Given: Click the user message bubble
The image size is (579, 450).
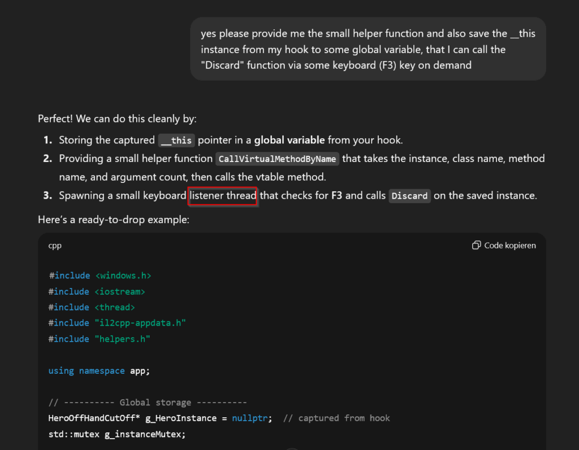Looking at the screenshot, I should click(x=368, y=49).
